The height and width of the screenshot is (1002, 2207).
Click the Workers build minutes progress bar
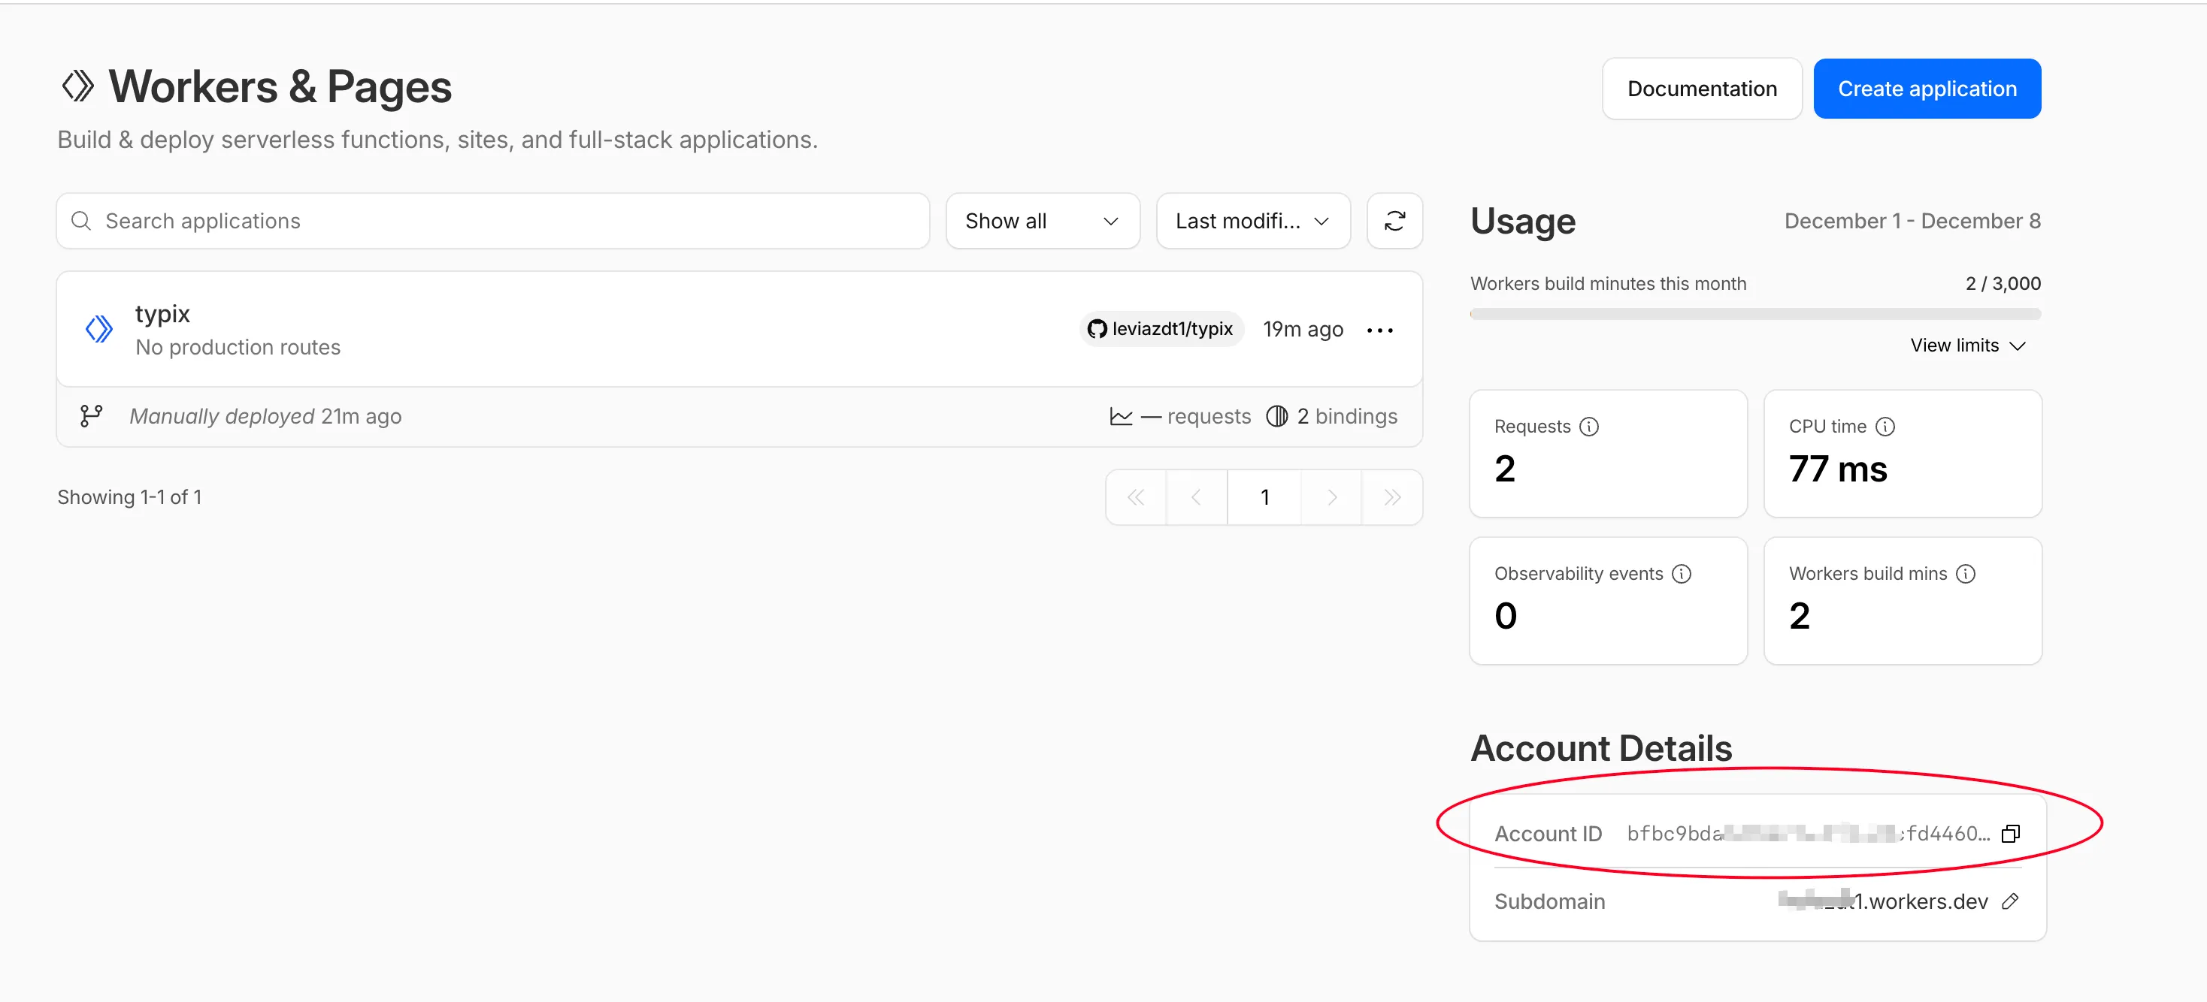tap(1754, 314)
